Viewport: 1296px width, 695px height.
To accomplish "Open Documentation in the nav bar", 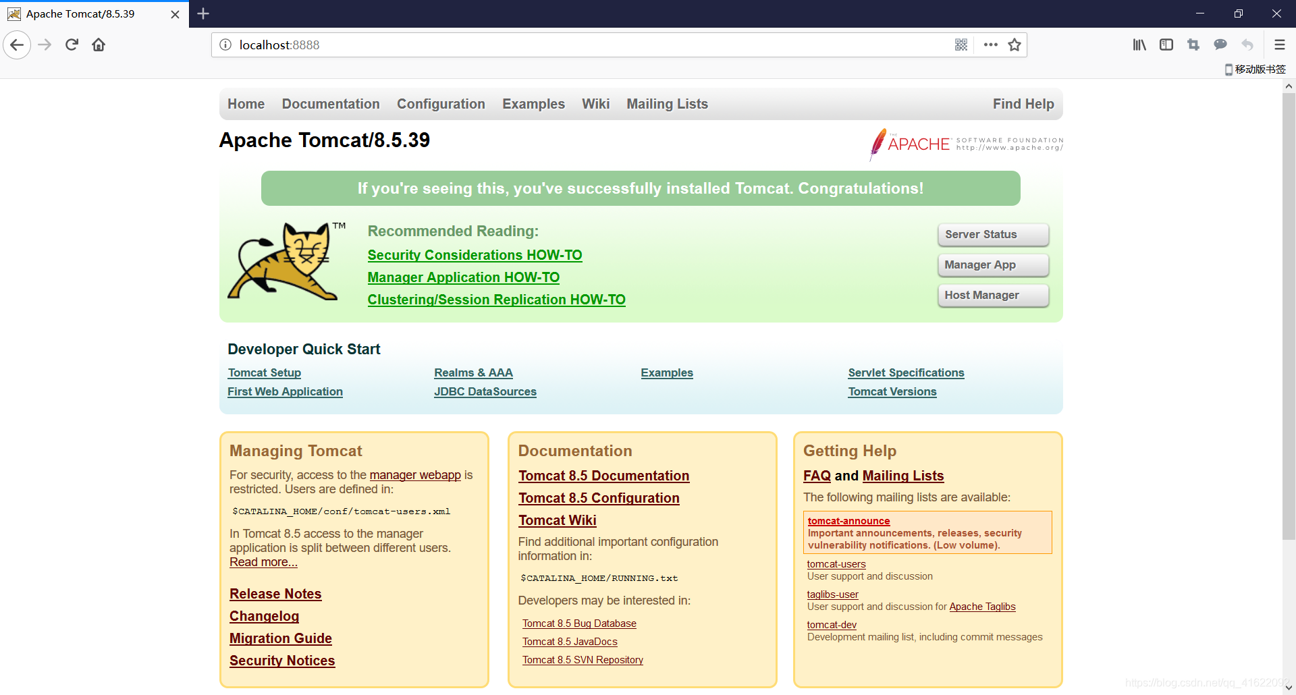I will point(331,104).
